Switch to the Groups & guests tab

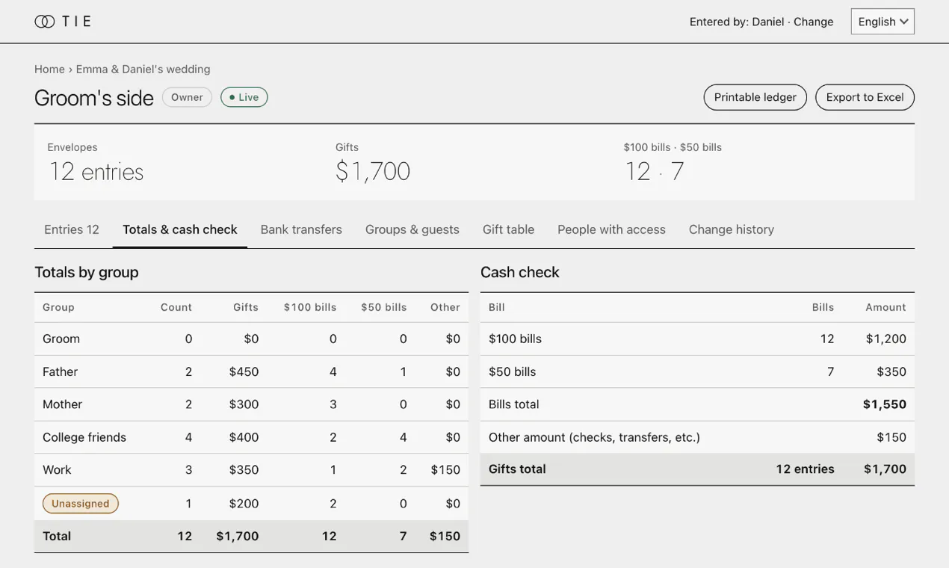click(x=412, y=229)
